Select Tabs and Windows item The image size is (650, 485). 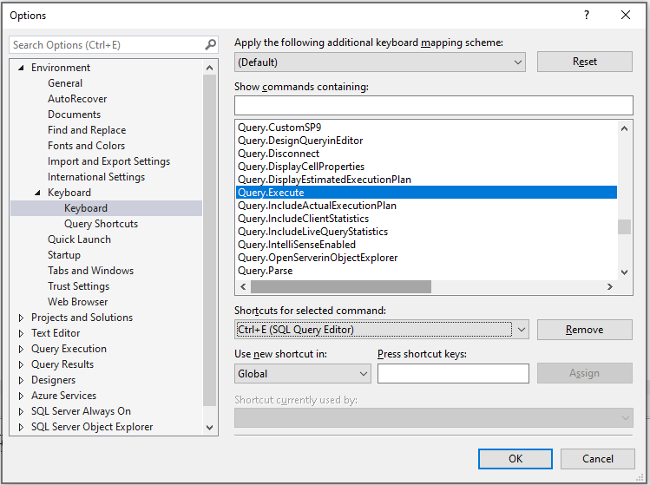tap(90, 271)
